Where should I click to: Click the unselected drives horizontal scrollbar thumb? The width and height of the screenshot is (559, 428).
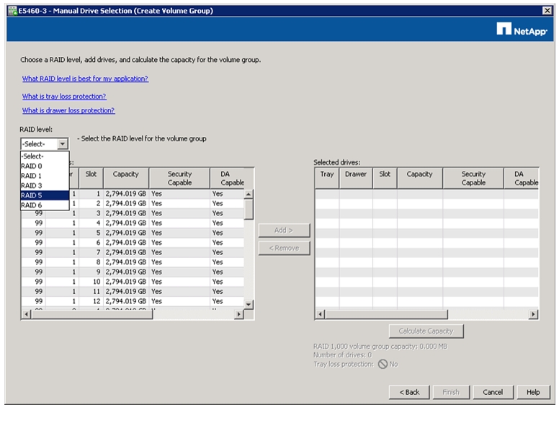(92, 315)
